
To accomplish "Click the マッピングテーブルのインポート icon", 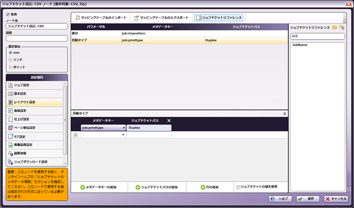I will [77, 18].
